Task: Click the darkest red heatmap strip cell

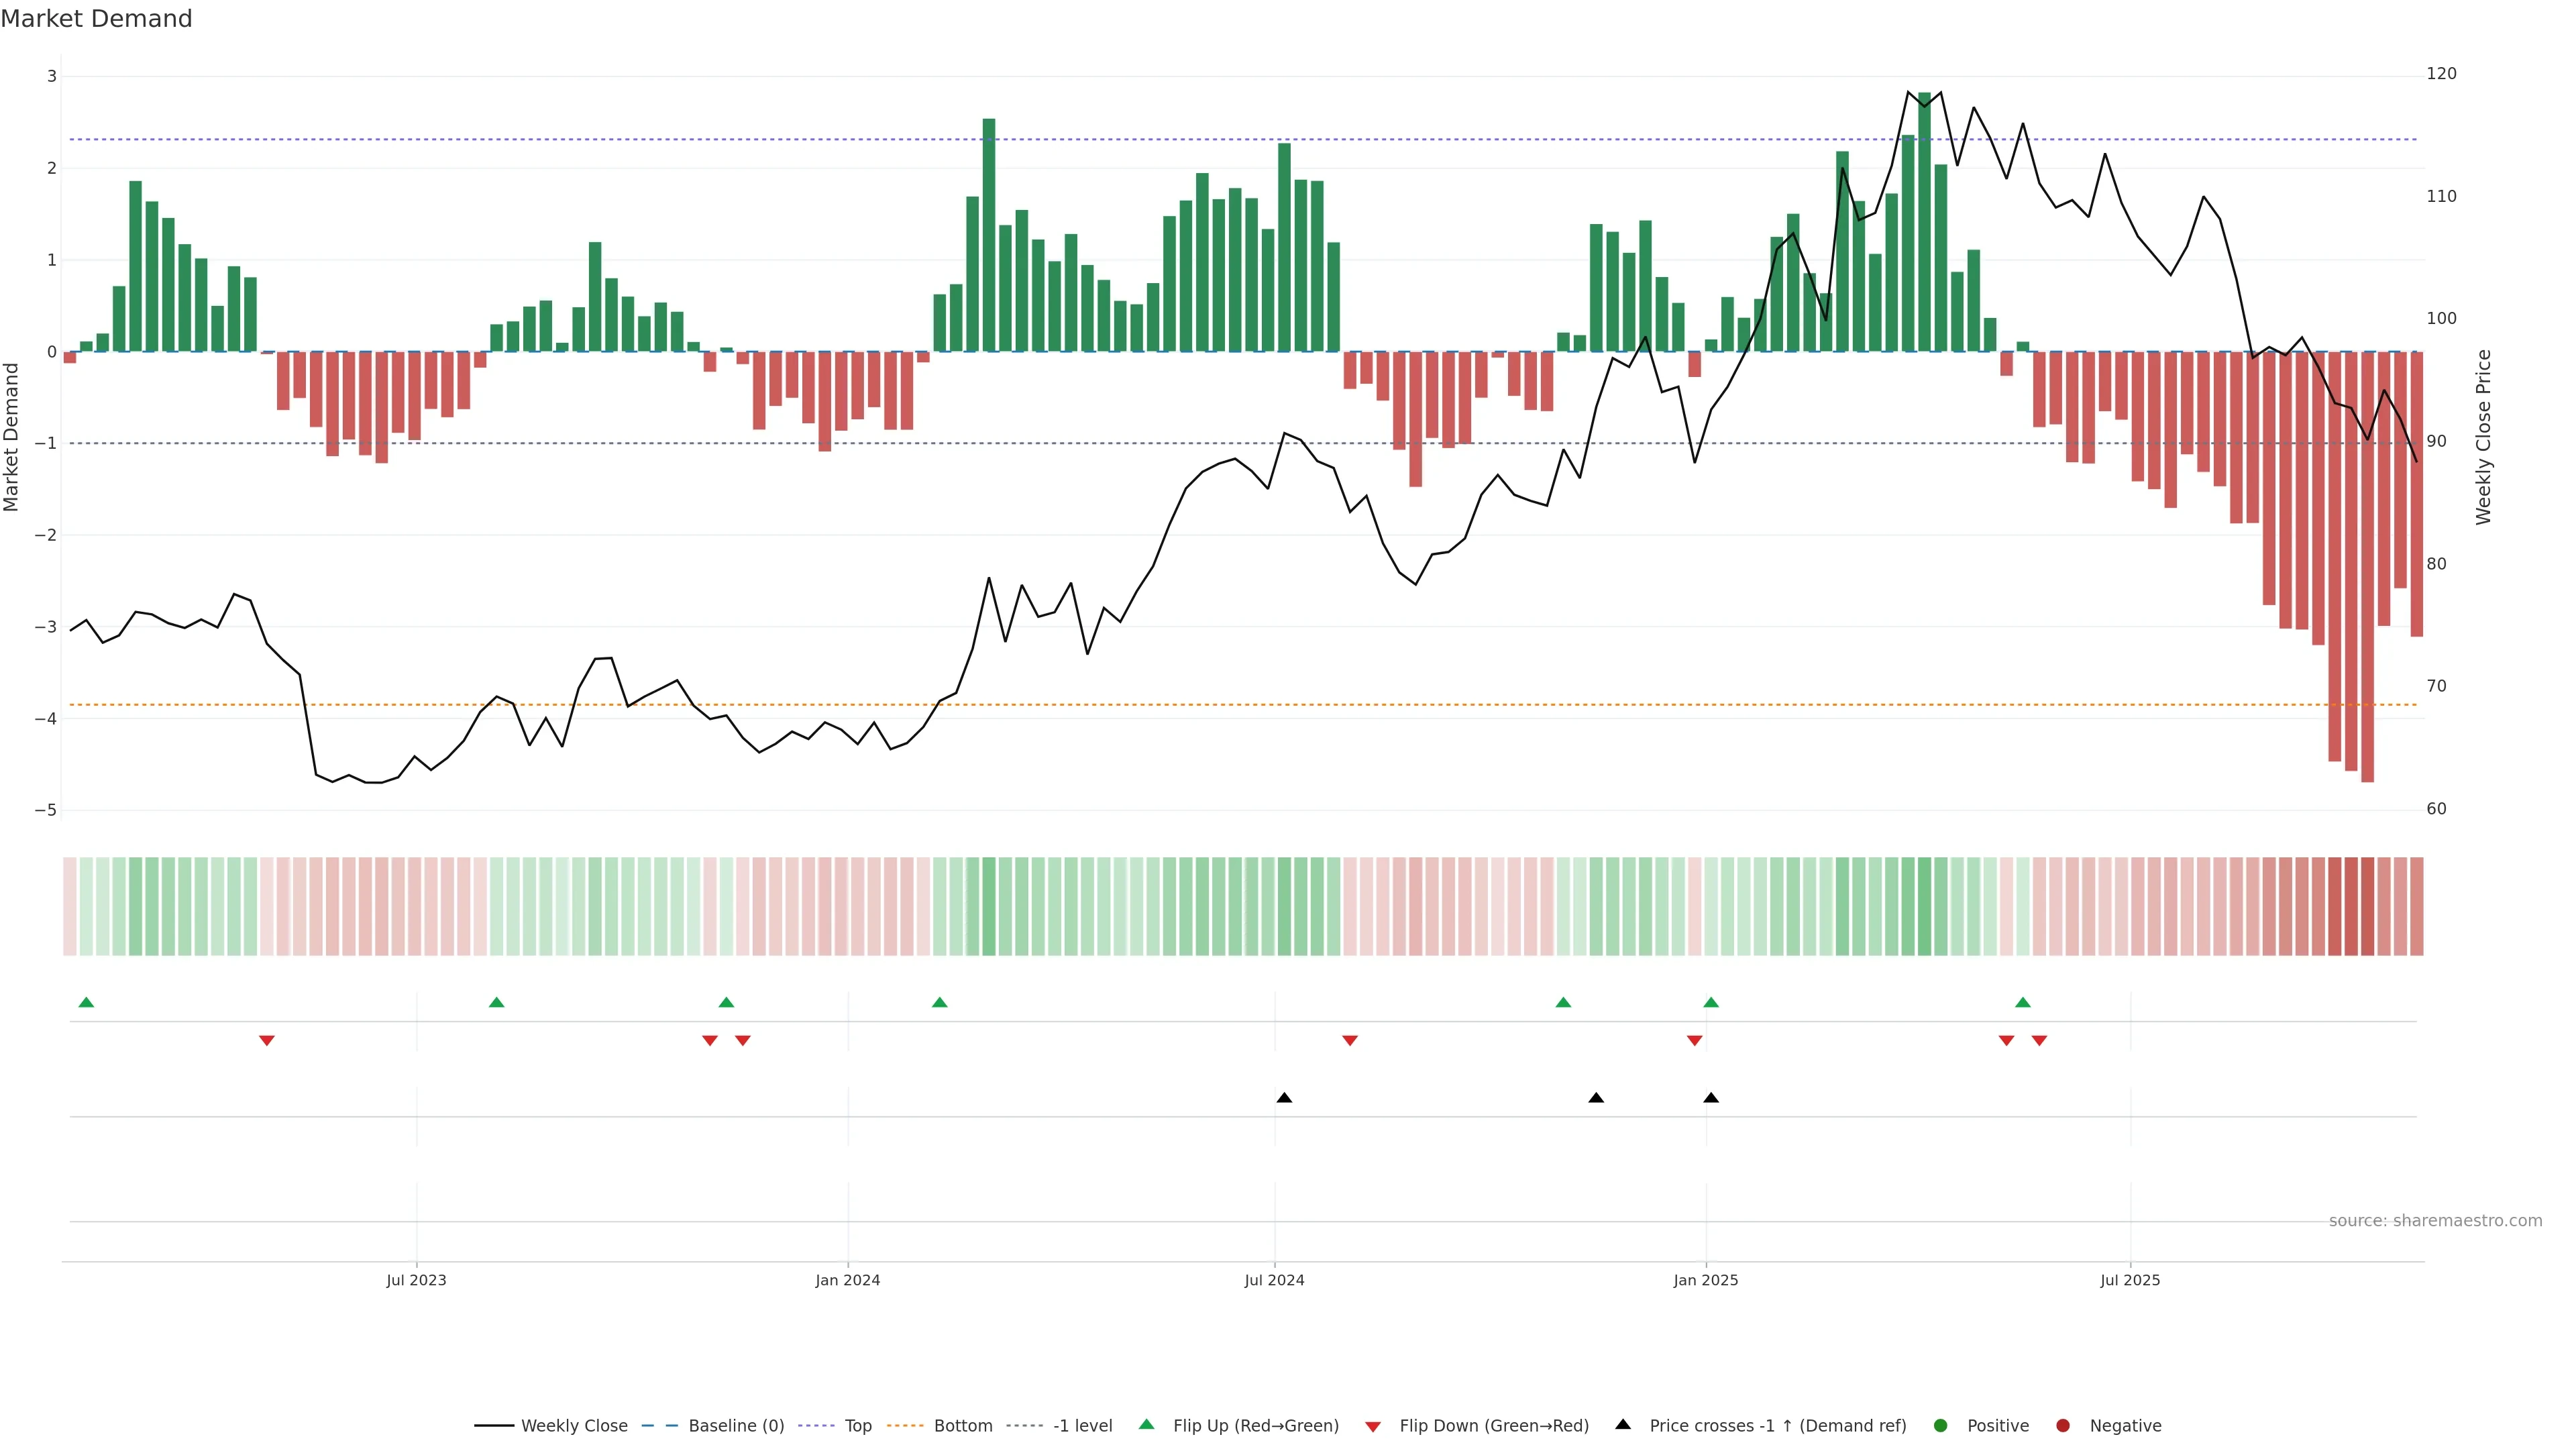Action: [x=2367, y=906]
